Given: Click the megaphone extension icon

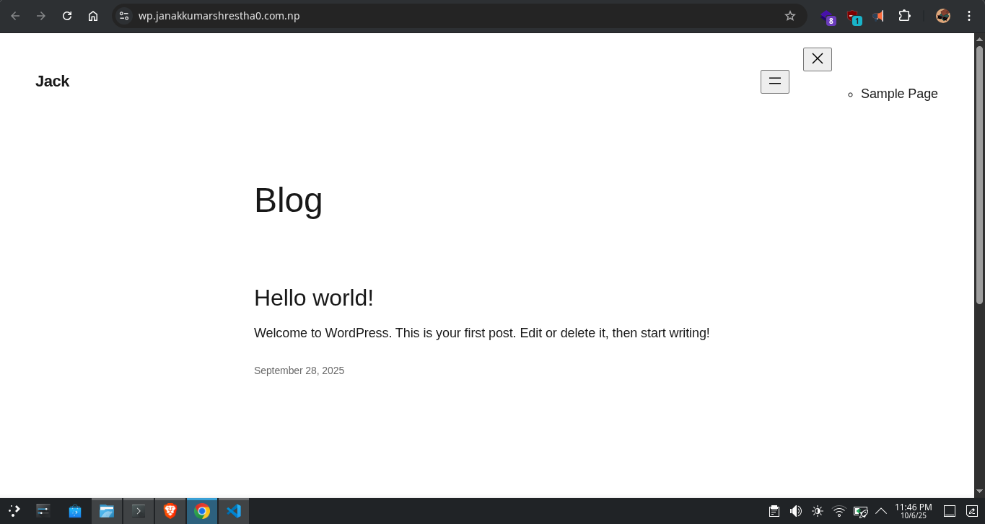Looking at the screenshot, I should pos(878,16).
